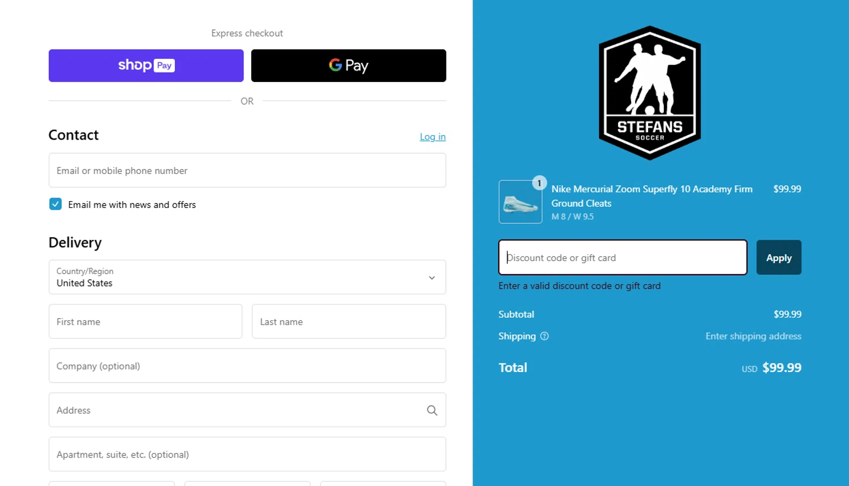Click the Subtotal label
Viewport: 849px width, 486px height.
[x=516, y=314]
